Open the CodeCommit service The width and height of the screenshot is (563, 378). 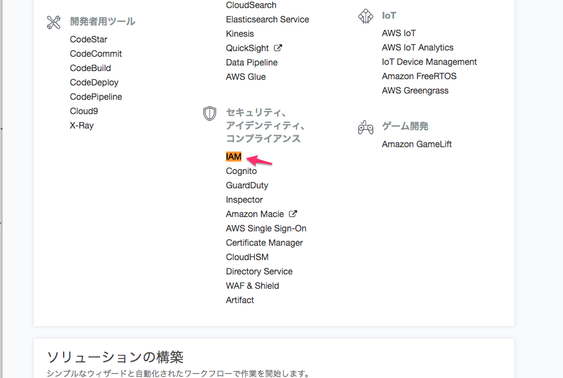pyautogui.click(x=96, y=54)
